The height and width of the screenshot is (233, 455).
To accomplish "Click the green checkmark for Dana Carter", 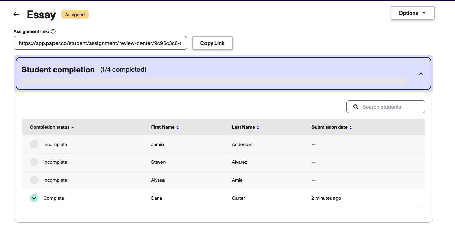I will [x=34, y=198].
